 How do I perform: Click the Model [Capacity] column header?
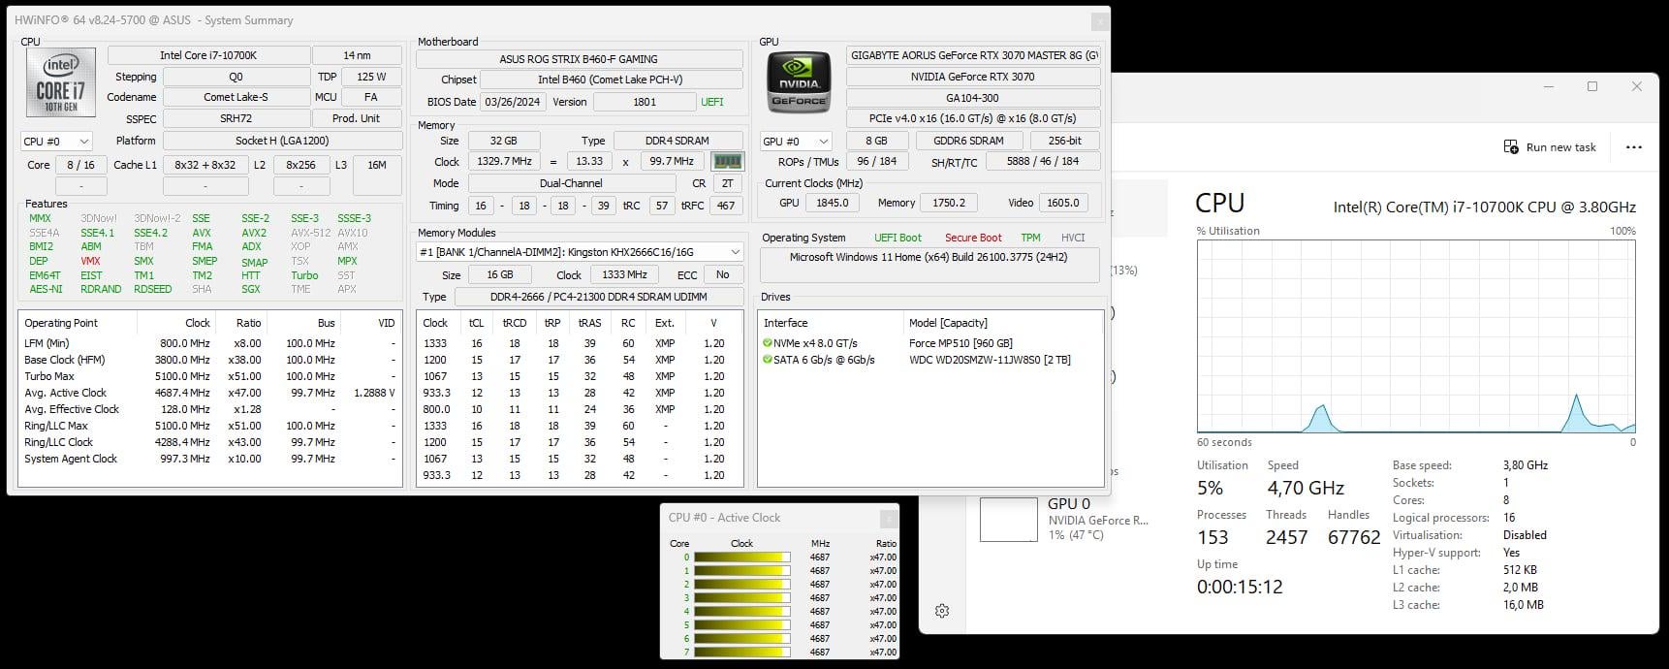[1002, 323]
